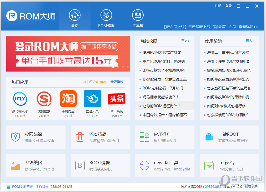
Task: Open help 进阶：使用ROM大师修改
Action: pos(228,61)
